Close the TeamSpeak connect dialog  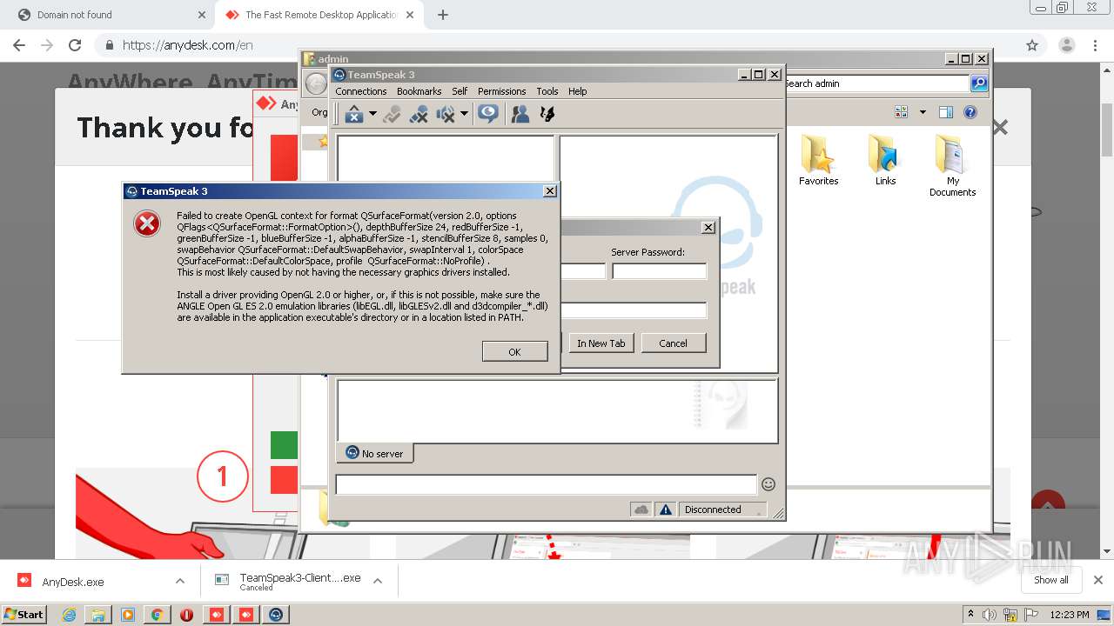tap(708, 228)
